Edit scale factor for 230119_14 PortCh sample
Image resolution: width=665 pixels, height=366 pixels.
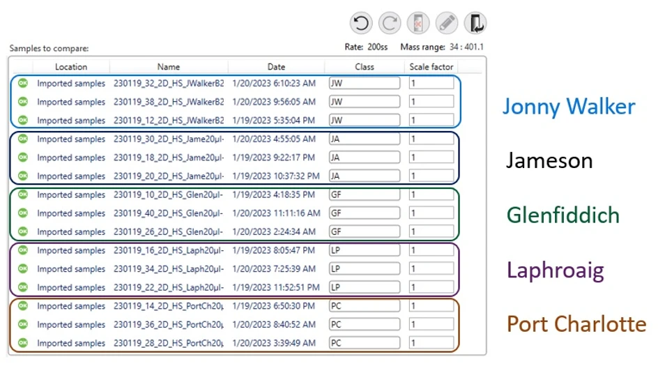tap(431, 306)
